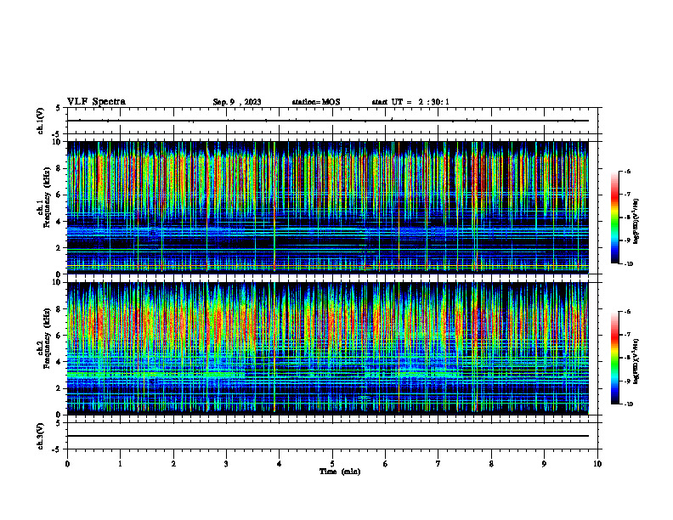Click the "0" tick label on the time axis
The image size is (673, 520).
point(67,464)
